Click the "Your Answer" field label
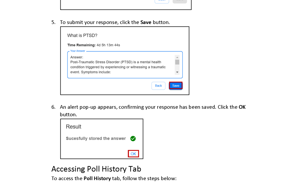The image size is (291, 182). (x=78, y=51)
